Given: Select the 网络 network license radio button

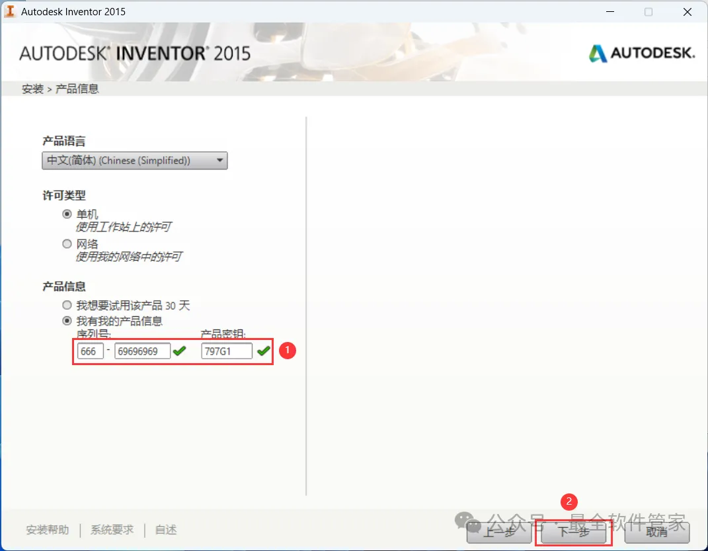Looking at the screenshot, I should (67, 244).
